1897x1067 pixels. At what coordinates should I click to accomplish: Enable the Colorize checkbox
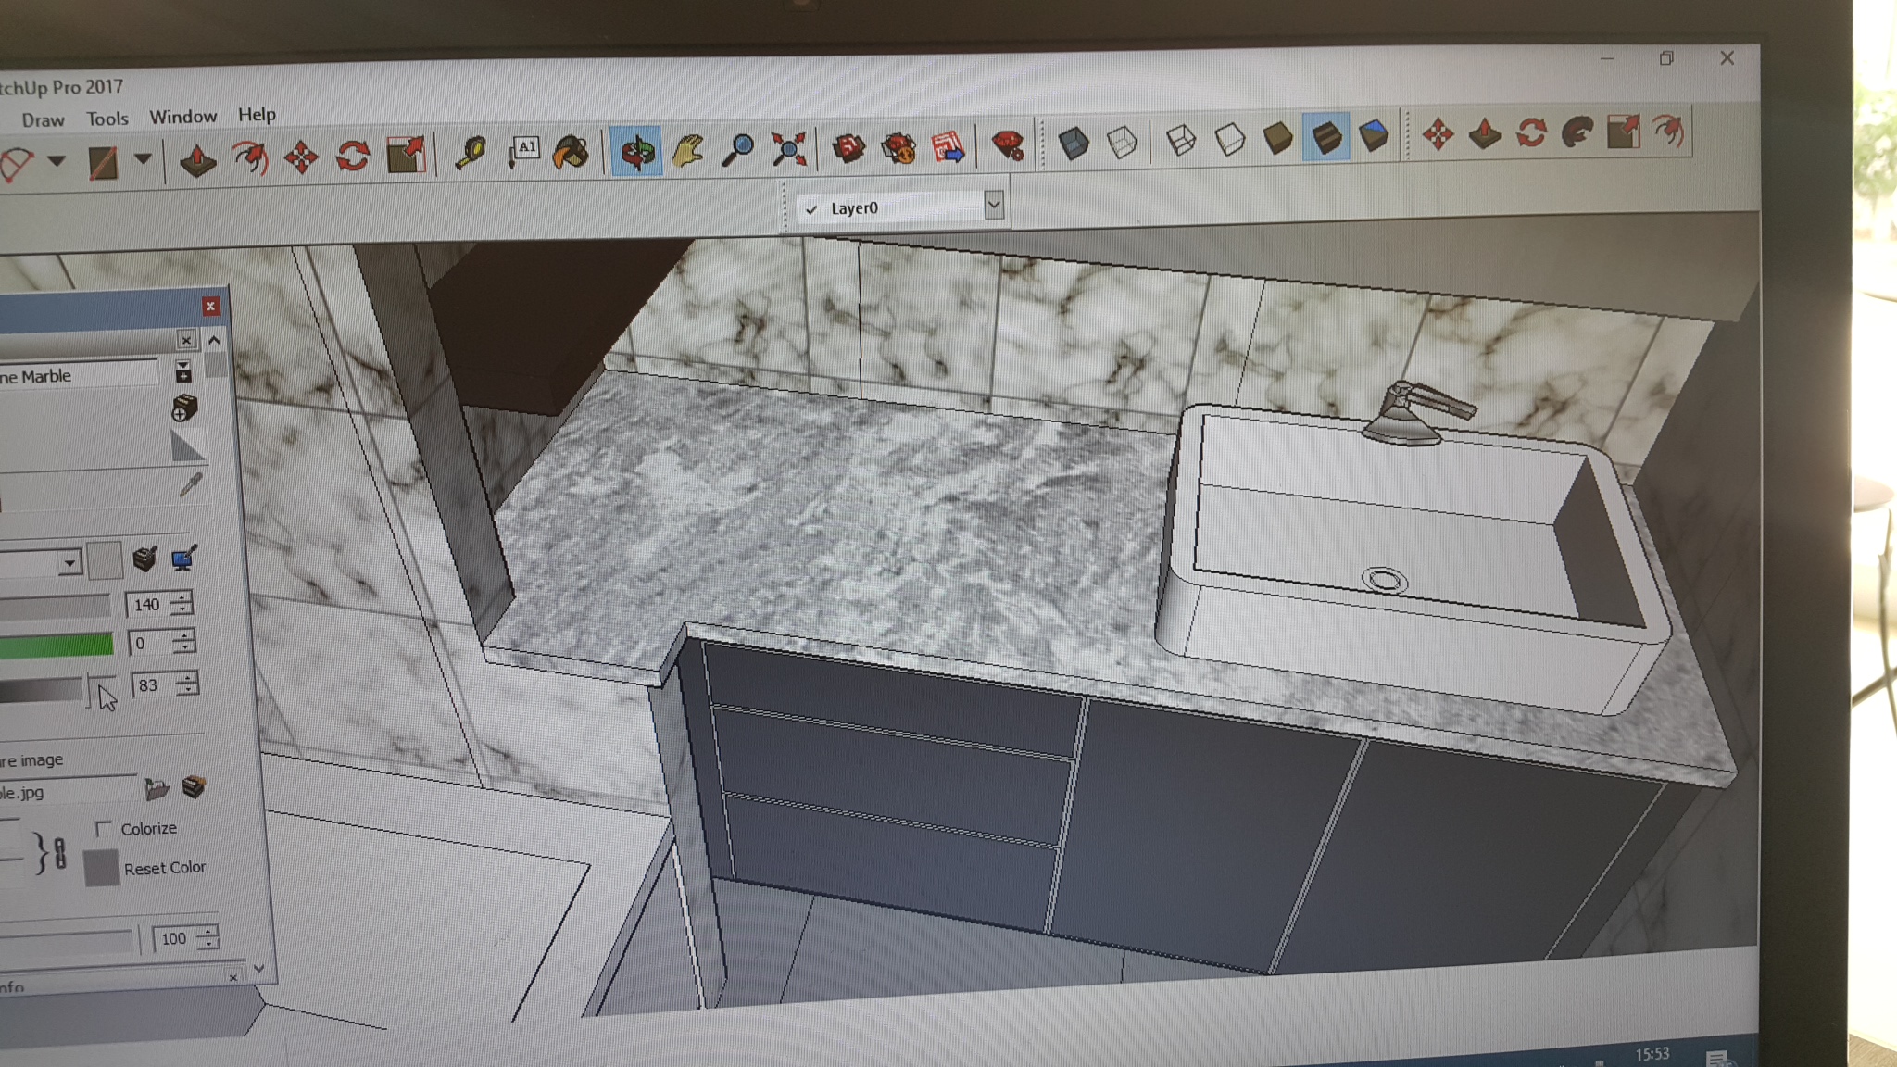[x=104, y=828]
